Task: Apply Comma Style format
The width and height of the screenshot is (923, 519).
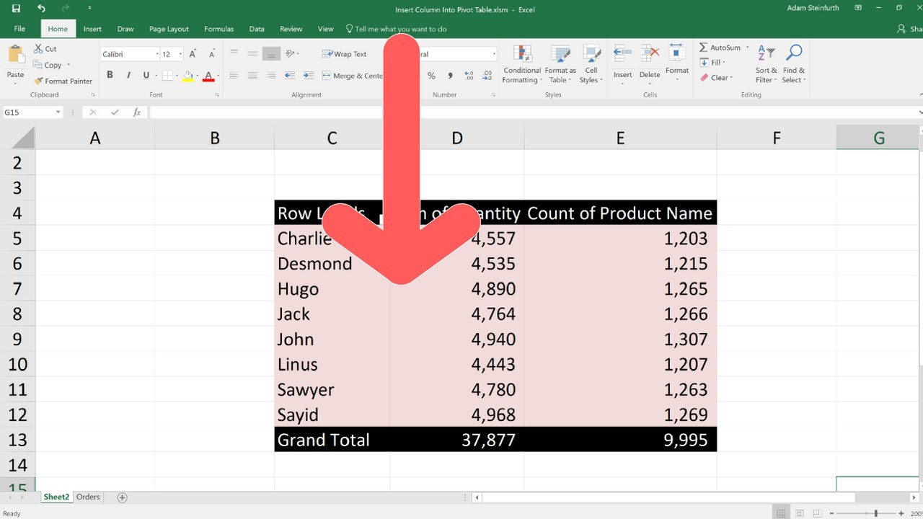Action: (x=451, y=76)
